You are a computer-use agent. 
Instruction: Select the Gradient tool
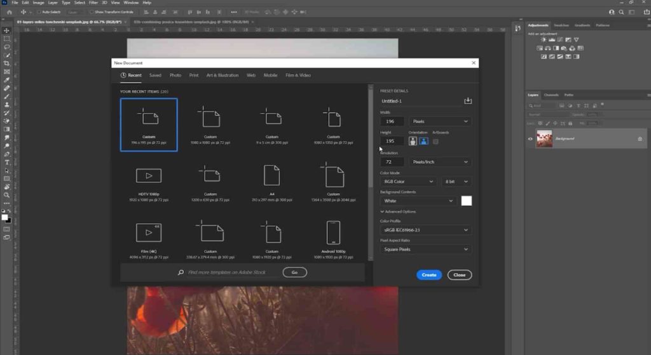(6, 130)
